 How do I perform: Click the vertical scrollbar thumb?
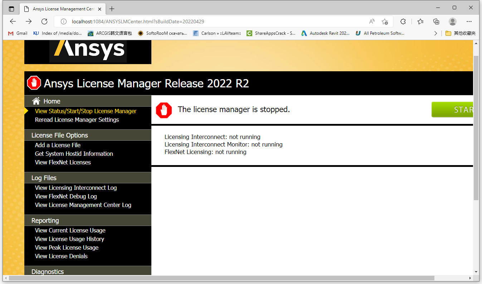(x=476, y=128)
